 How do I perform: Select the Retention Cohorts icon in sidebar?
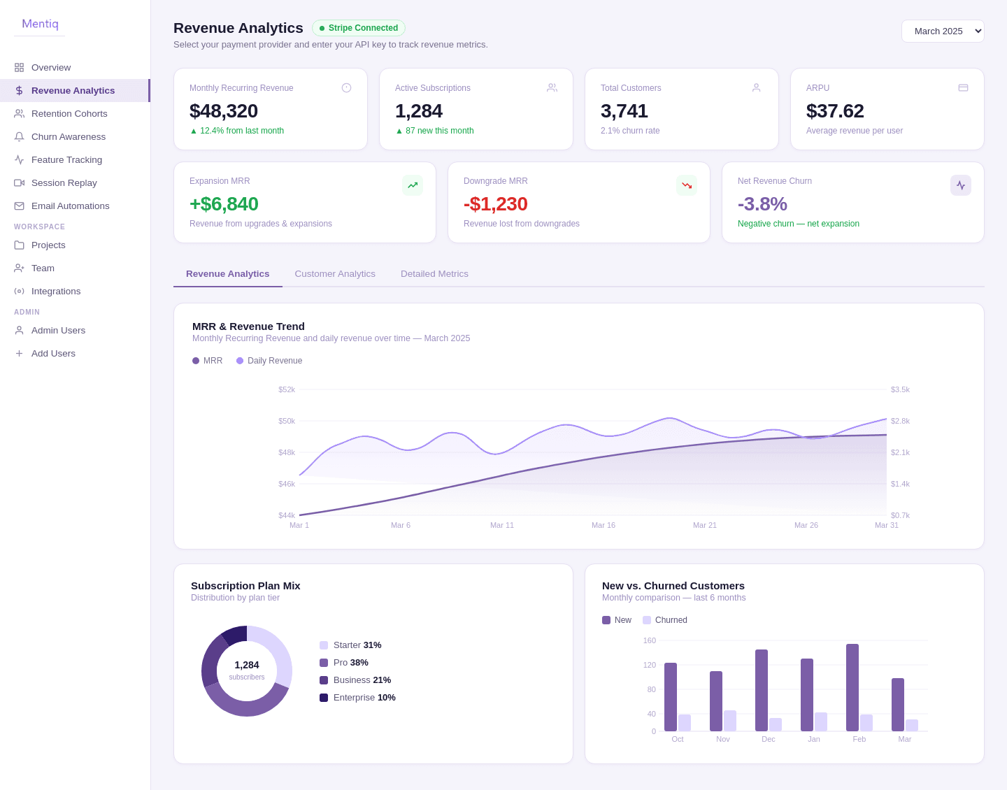coord(20,113)
